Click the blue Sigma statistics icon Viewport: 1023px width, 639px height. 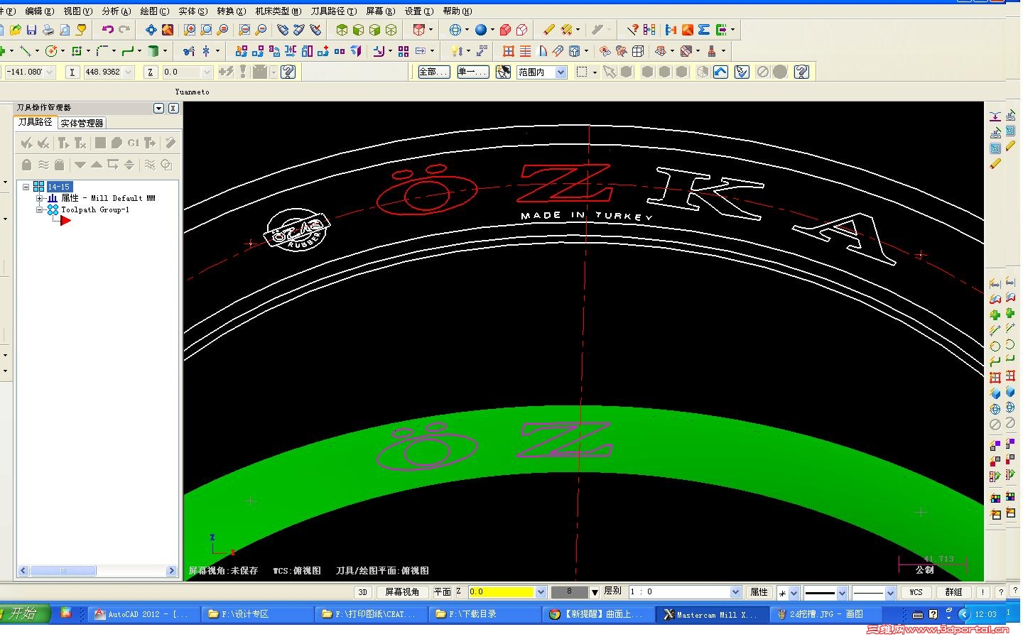(x=704, y=30)
